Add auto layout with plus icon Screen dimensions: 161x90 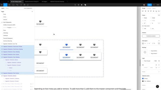point(159,41)
